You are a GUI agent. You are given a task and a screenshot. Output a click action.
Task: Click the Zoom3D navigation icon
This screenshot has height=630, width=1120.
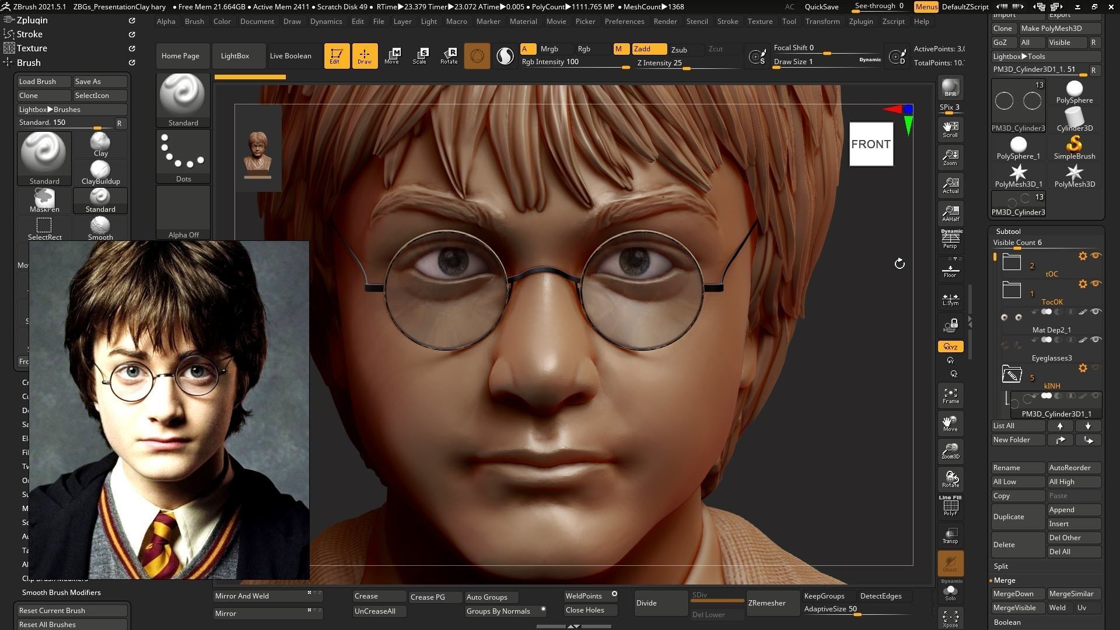[950, 452]
